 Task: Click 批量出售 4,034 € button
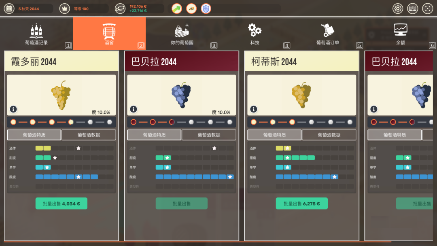tap(62, 204)
